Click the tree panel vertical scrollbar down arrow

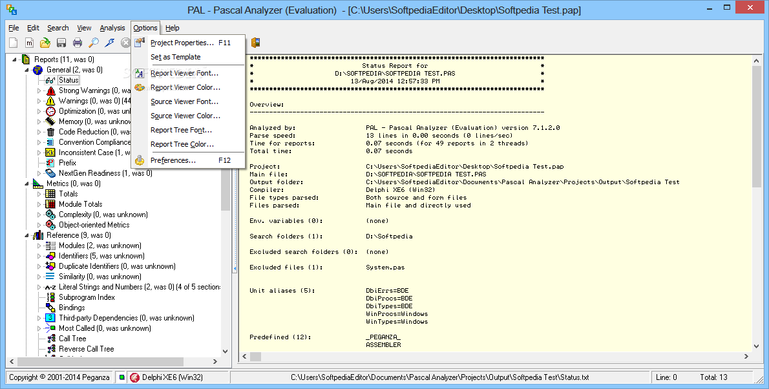[226, 352]
